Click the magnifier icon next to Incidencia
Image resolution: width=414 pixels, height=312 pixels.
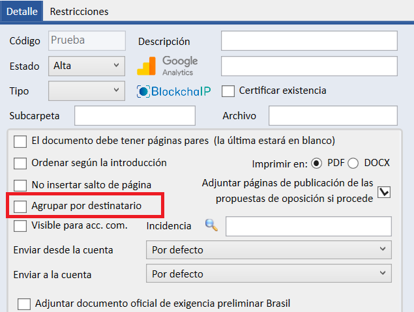coord(211,225)
